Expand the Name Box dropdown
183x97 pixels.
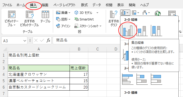coord(25,41)
